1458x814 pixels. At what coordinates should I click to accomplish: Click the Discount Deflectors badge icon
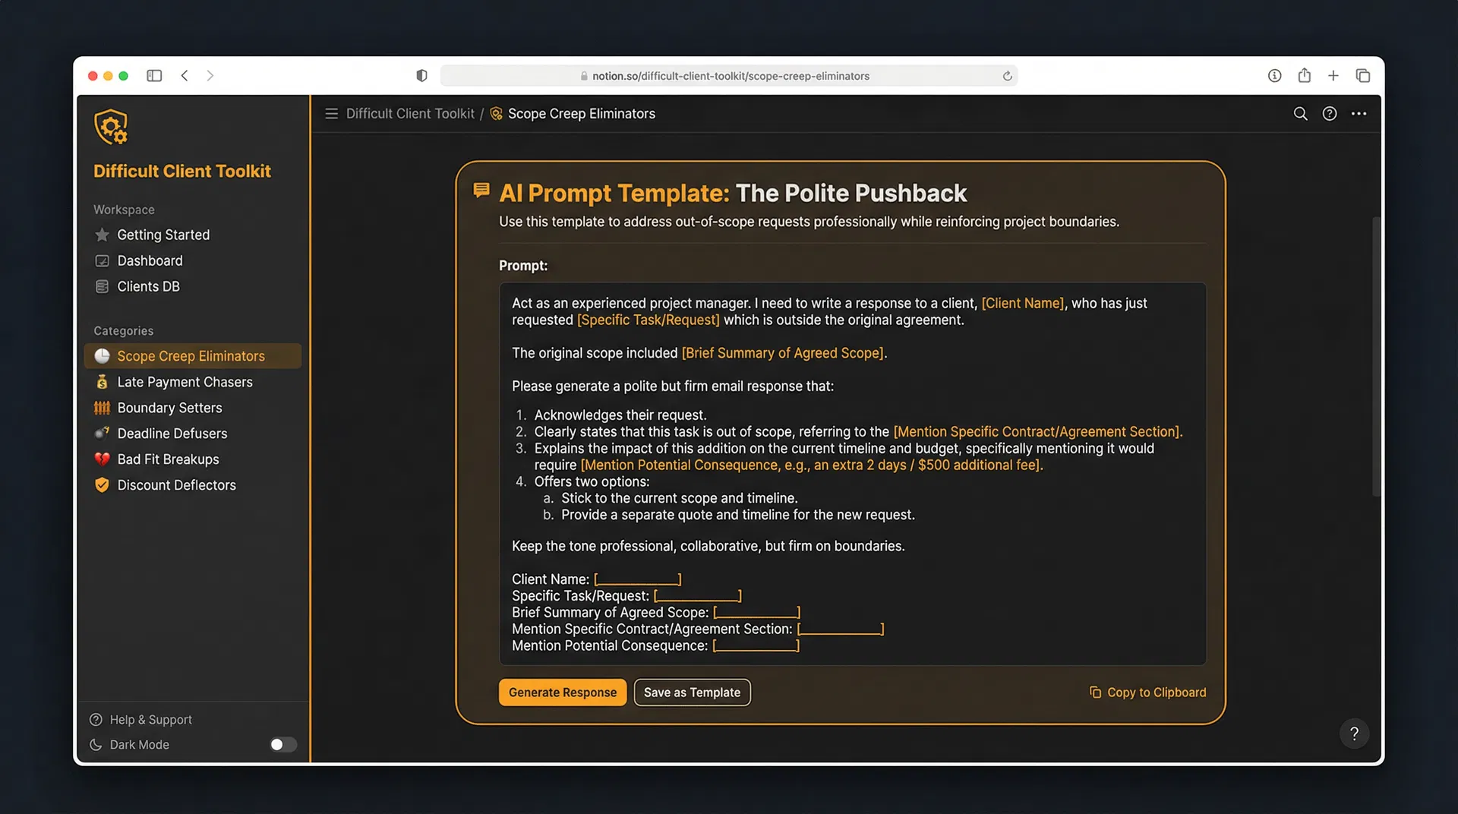point(102,485)
